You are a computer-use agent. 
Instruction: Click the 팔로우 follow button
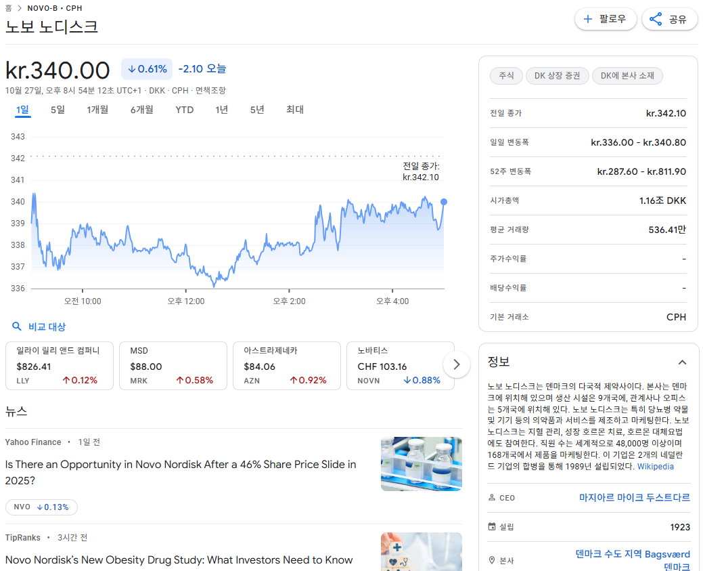point(606,19)
